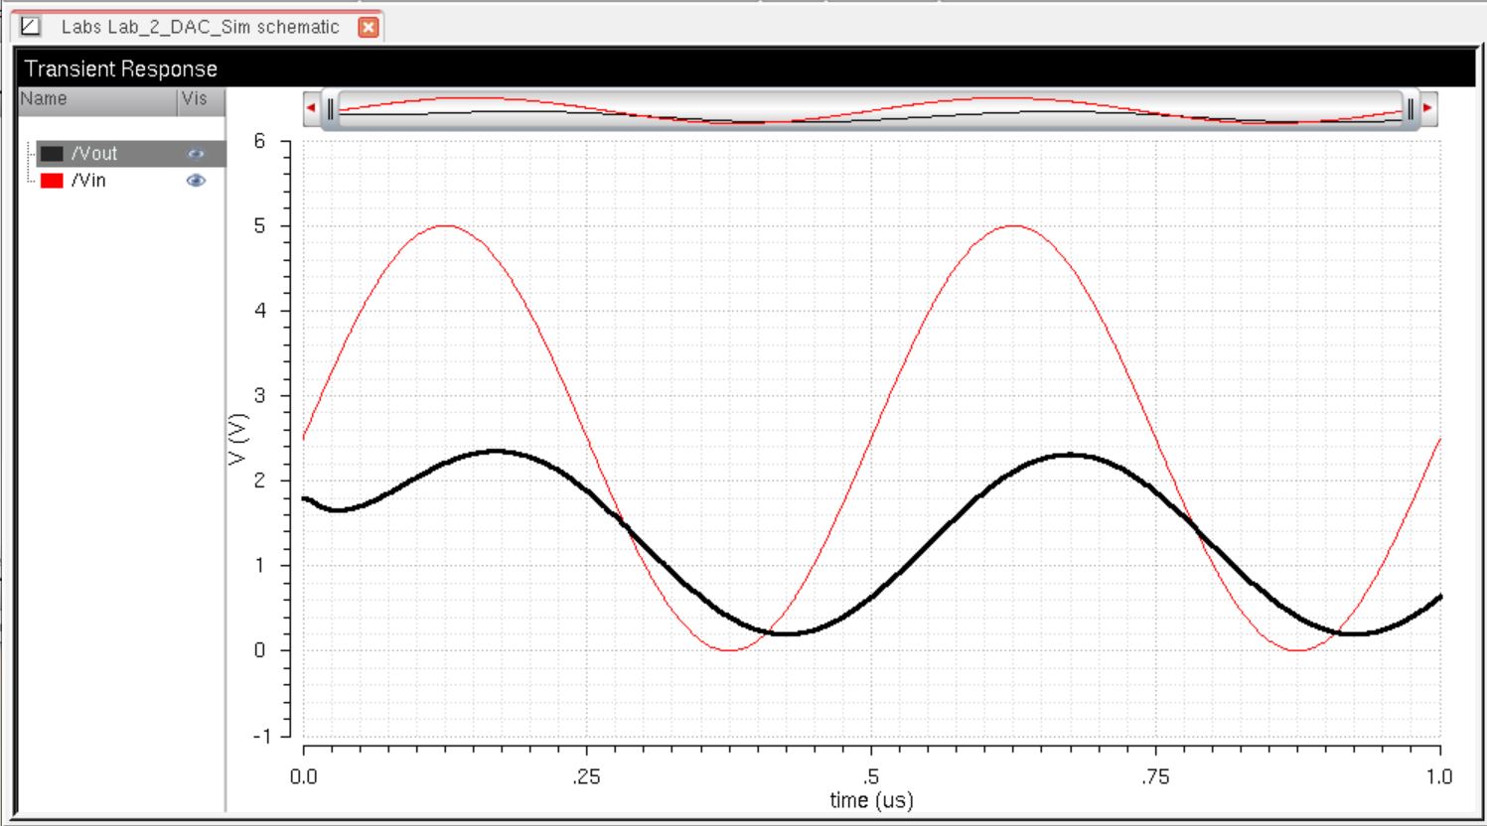Image resolution: width=1487 pixels, height=826 pixels.
Task: Close the Lab_2_DAC_Sim schematic tab
Action: [x=369, y=27]
